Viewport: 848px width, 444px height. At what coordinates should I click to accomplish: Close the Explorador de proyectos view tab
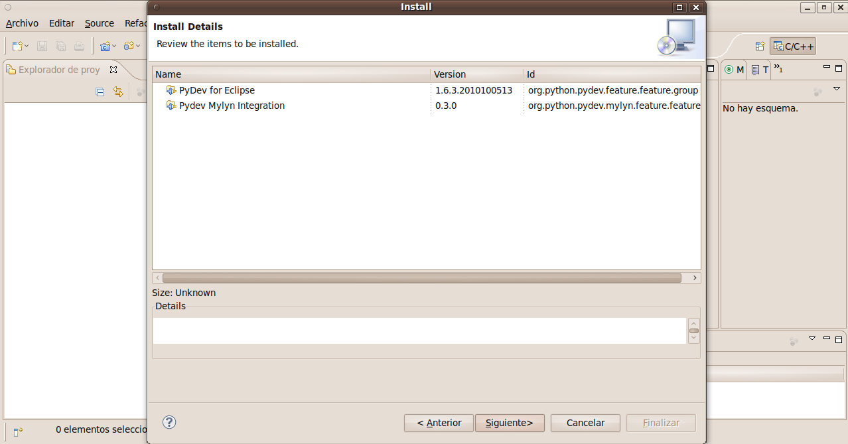click(x=113, y=69)
